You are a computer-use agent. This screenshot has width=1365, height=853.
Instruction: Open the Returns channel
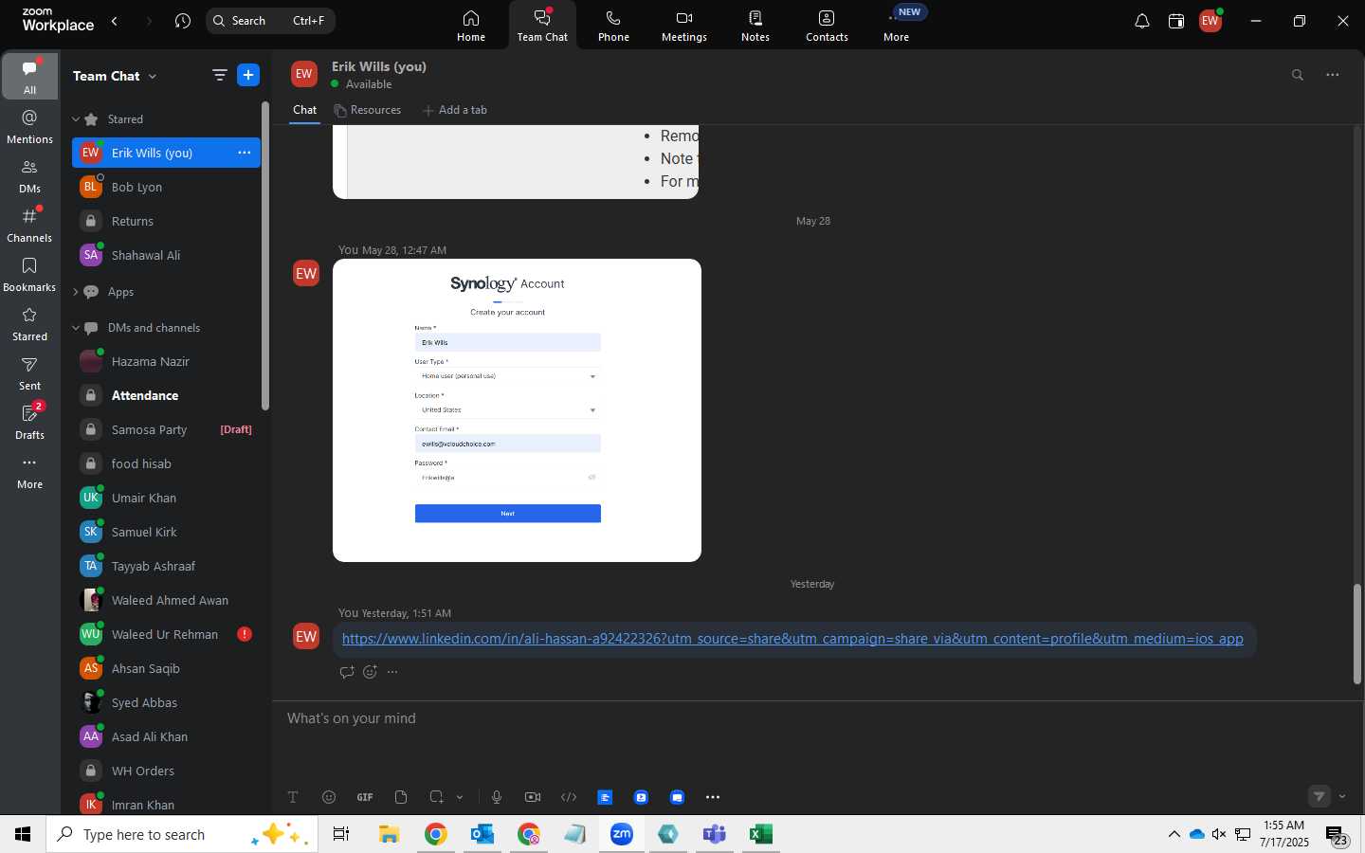tap(166, 221)
